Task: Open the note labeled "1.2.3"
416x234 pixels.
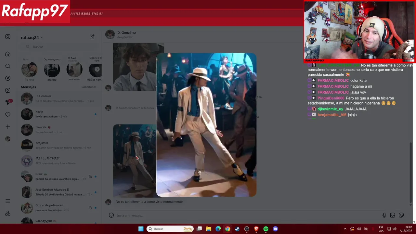Action: [74, 69]
